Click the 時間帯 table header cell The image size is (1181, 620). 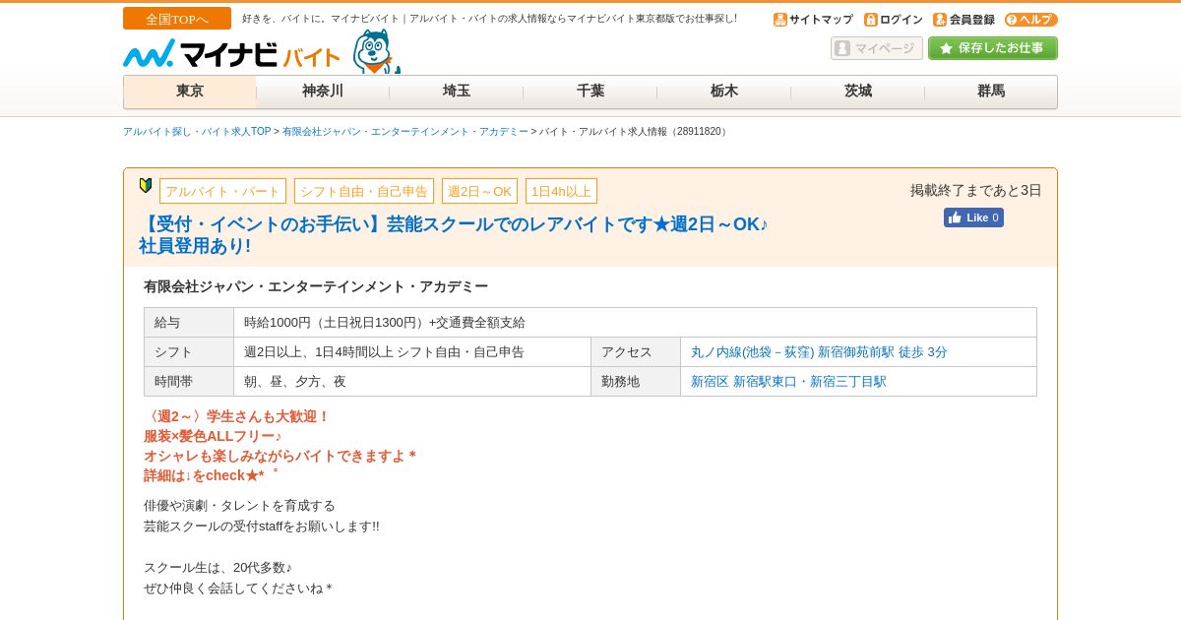tap(189, 382)
